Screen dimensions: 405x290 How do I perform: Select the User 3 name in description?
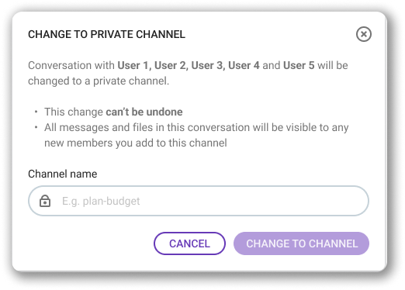coord(208,65)
